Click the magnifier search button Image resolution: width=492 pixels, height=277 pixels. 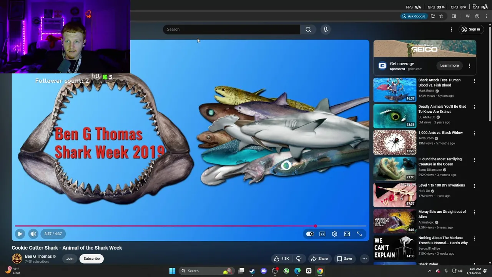click(x=308, y=29)
